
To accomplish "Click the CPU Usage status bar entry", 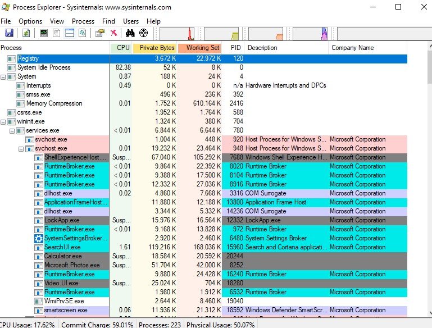I will coord(29,325).
